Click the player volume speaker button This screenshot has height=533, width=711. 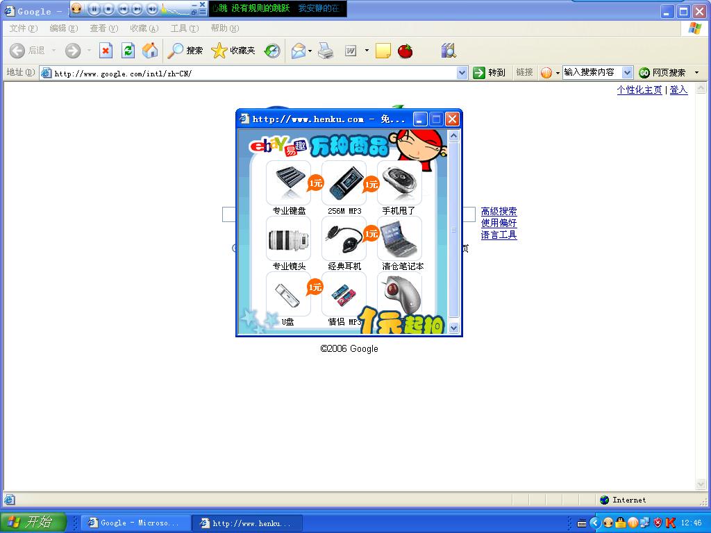coord(151,8)
